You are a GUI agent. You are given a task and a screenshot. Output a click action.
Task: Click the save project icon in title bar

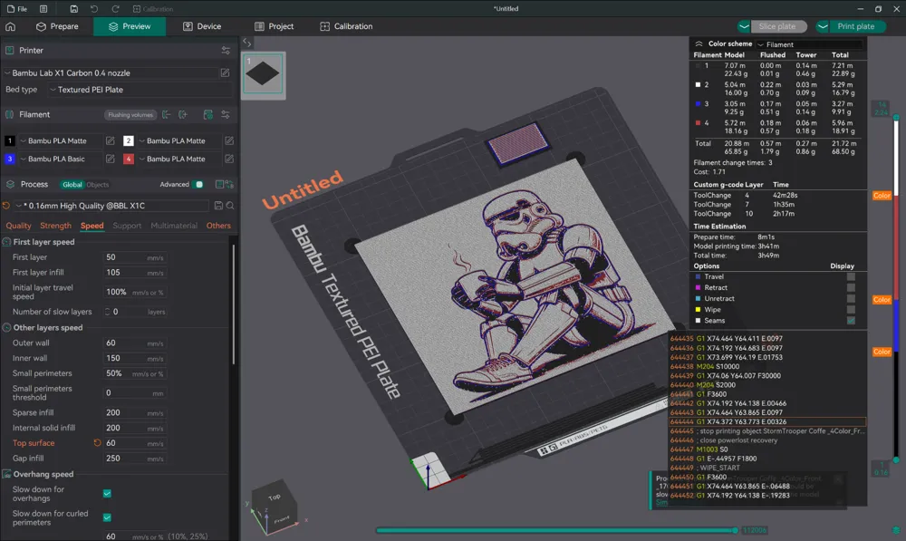coord(74,9)
